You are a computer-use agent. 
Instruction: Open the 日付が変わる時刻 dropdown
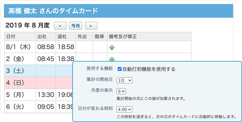(x=124, y=109)
